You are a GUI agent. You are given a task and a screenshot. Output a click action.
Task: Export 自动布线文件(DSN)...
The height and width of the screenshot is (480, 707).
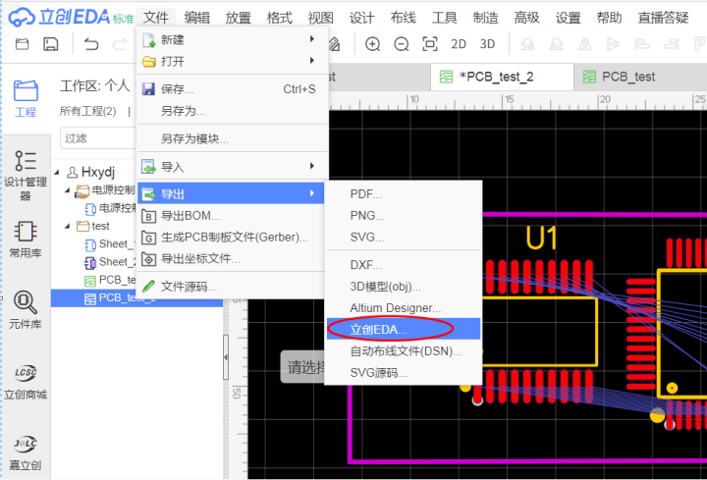tap(404, 350)
